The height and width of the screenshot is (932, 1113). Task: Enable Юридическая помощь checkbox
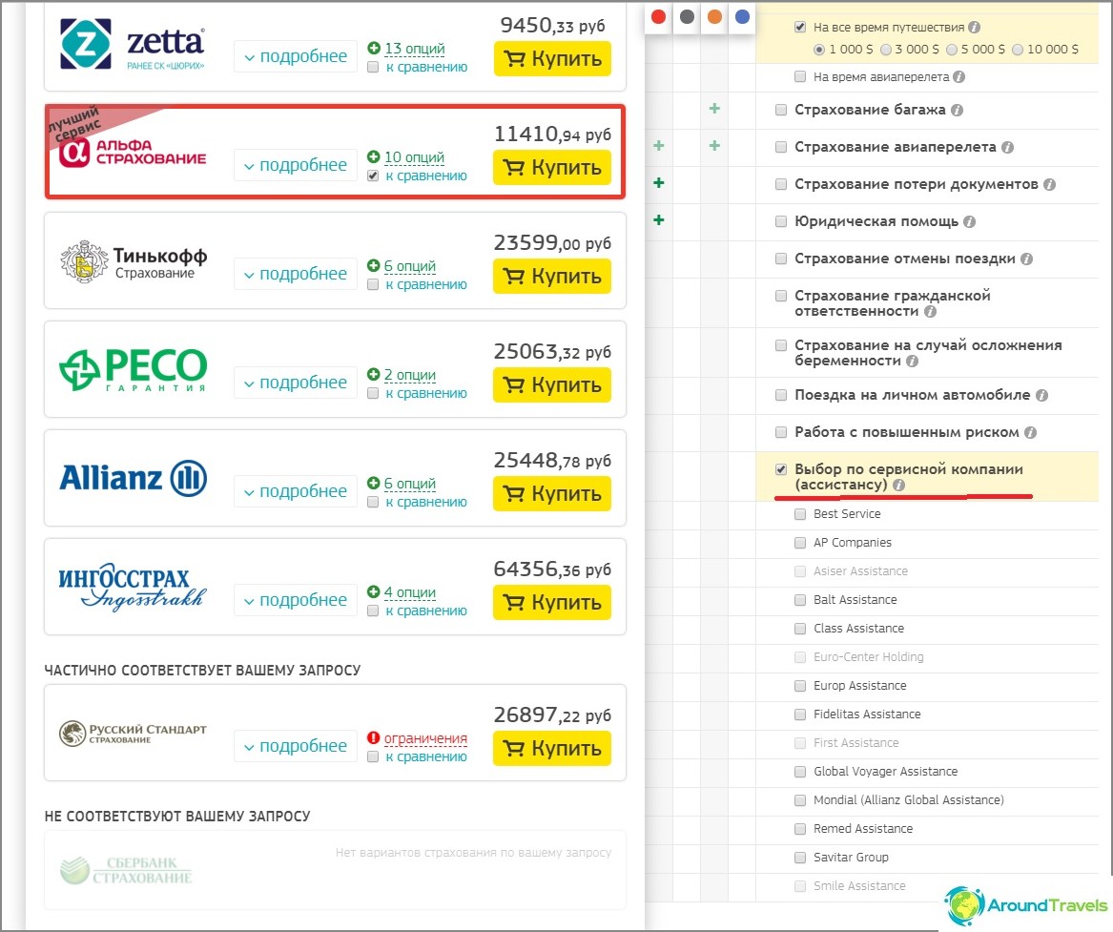tap(781, 221)
